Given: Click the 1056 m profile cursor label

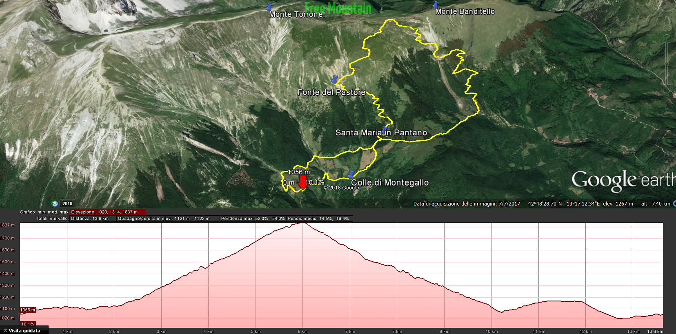Looking at the screenshot, I should (x=28, y=310).
